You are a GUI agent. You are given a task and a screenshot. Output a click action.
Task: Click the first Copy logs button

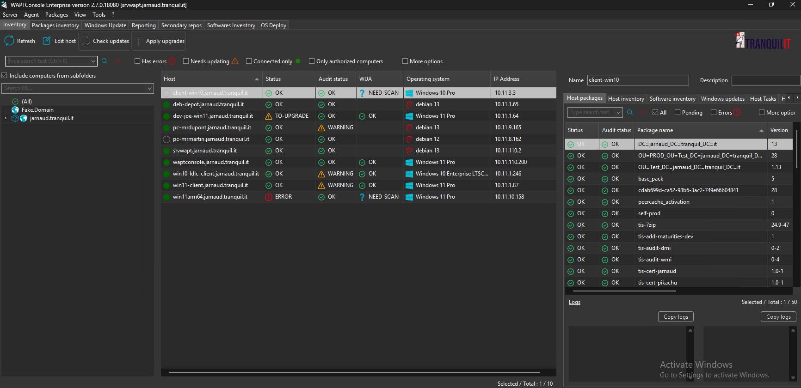click(676, 316)
